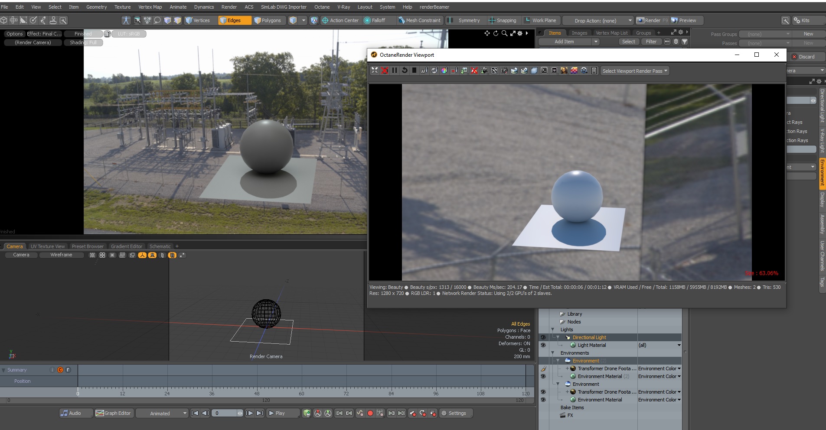Click the Render button in the top toolbar
The image size is (826, 430).
(x=652, y=20)
